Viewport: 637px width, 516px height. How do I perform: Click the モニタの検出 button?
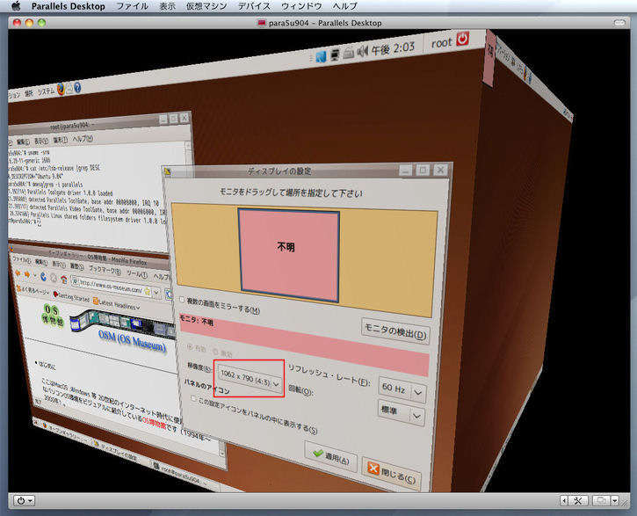click(x=395, y=331)
